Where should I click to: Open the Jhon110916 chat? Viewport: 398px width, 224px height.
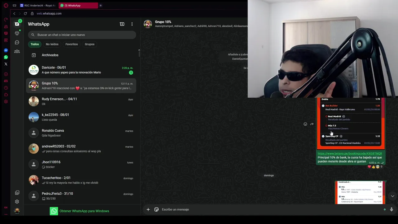pos(81,164)
